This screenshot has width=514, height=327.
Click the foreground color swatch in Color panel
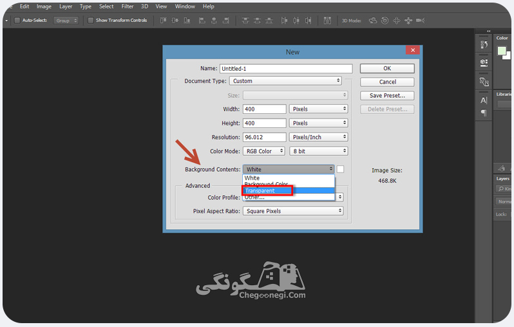tap(502, 51)
